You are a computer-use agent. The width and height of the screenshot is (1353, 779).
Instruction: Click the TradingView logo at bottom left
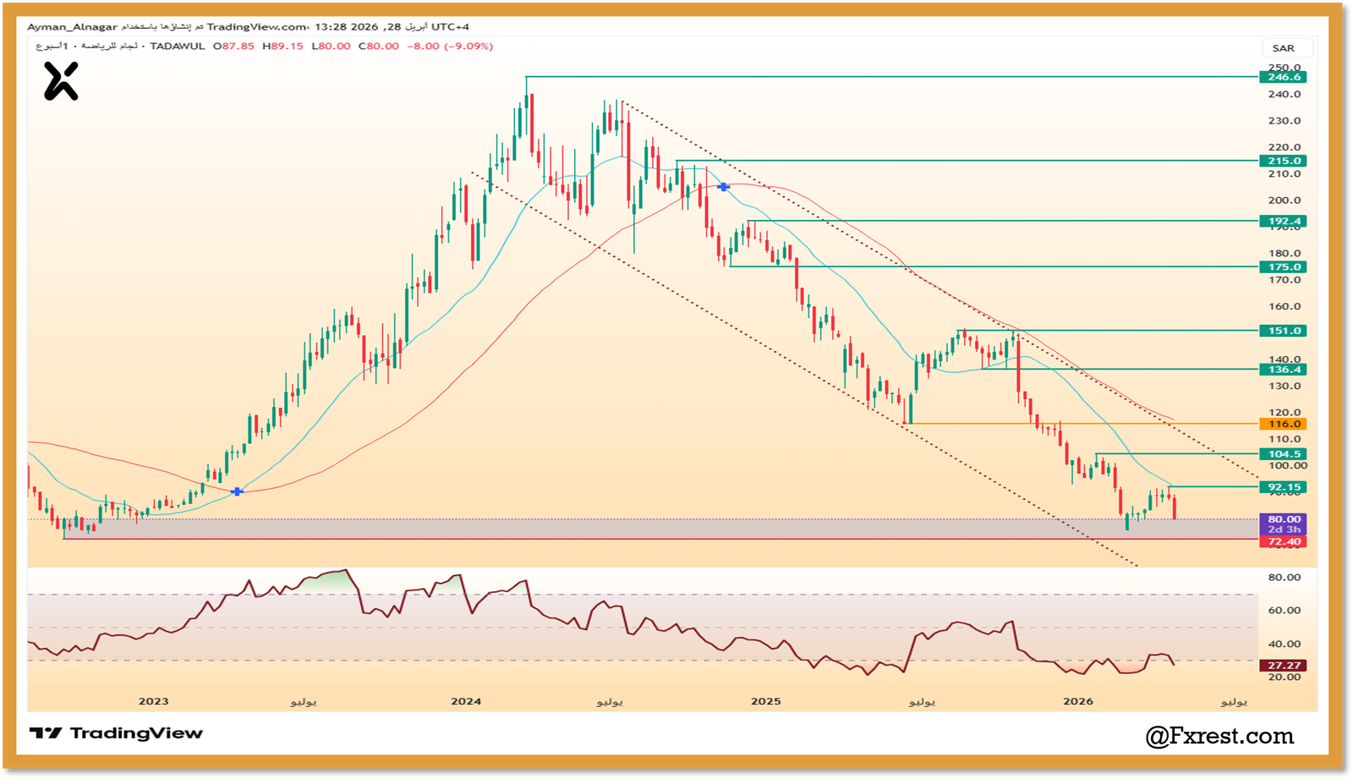[x=117, y=733]
